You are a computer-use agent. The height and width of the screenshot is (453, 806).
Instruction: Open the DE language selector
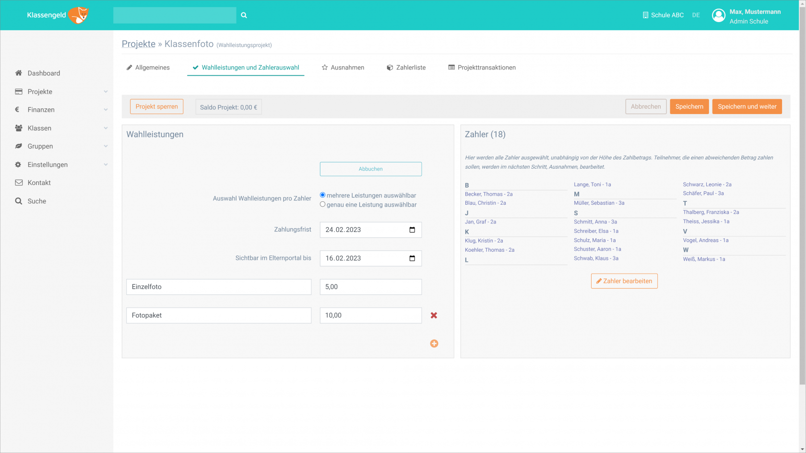[x=696, y=15]
